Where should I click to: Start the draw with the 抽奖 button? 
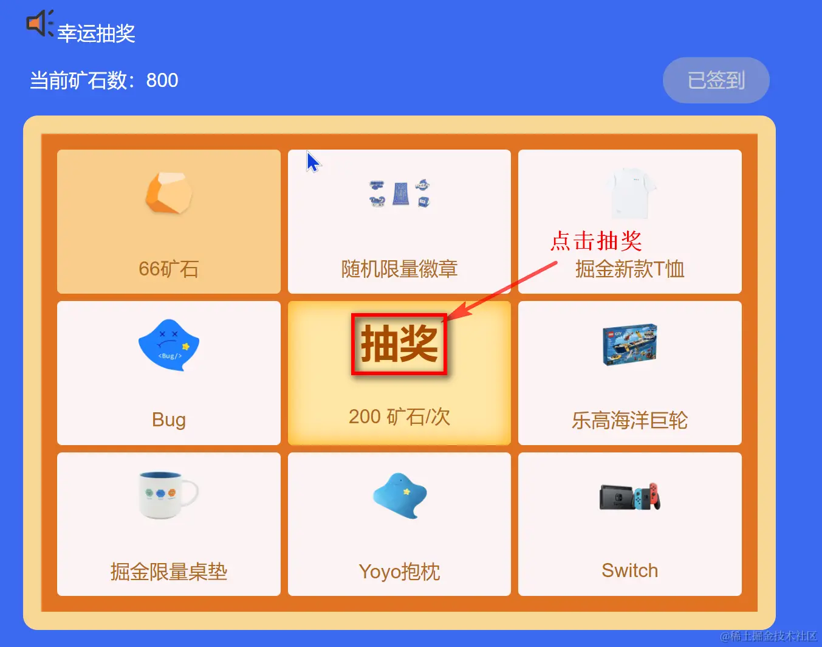pyautogui.click(x=399, y=344)
